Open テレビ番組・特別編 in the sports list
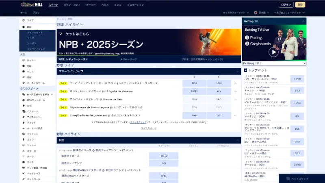This screenshot has height=183, width=325. tap(37, 168)
